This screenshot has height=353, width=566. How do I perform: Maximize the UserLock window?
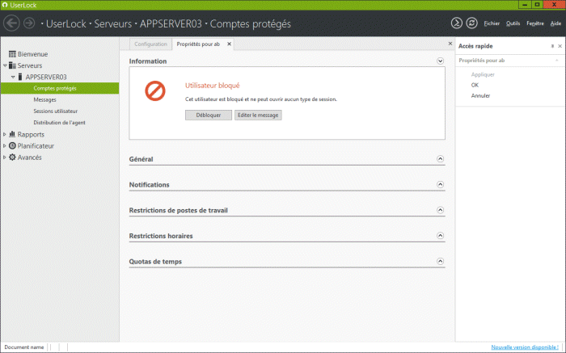[537, 4]
